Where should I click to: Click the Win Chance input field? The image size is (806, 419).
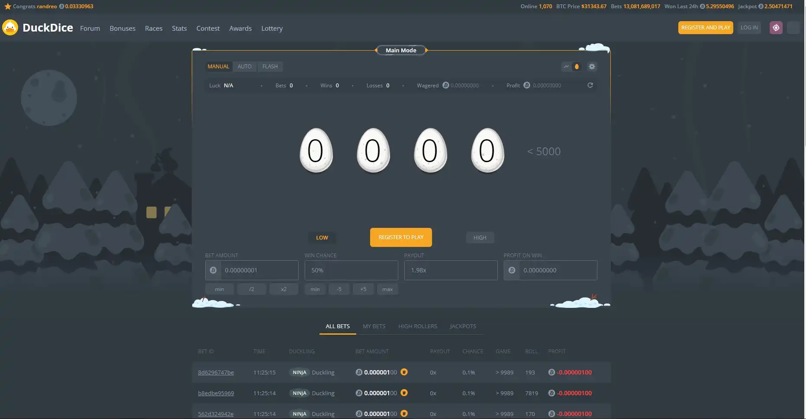[351, 270]
